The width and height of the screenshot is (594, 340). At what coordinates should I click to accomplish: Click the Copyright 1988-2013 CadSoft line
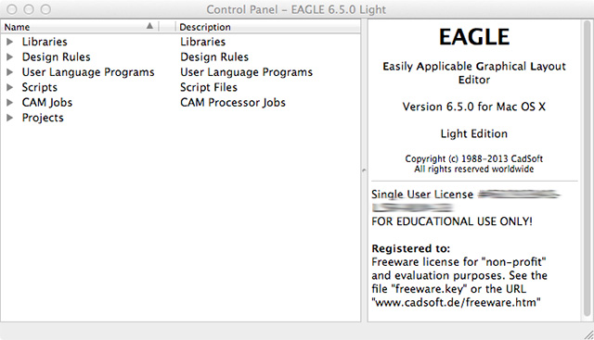[474, 158]
